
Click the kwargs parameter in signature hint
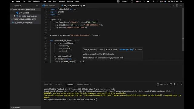click(x=127, y=49)
